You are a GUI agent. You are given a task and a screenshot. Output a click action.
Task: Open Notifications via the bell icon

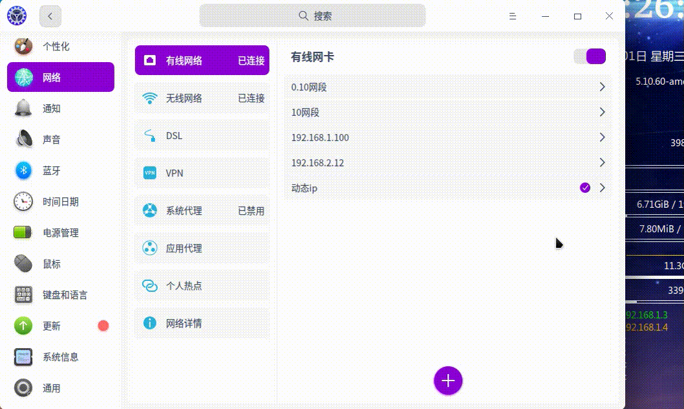(x=24, y=108)
